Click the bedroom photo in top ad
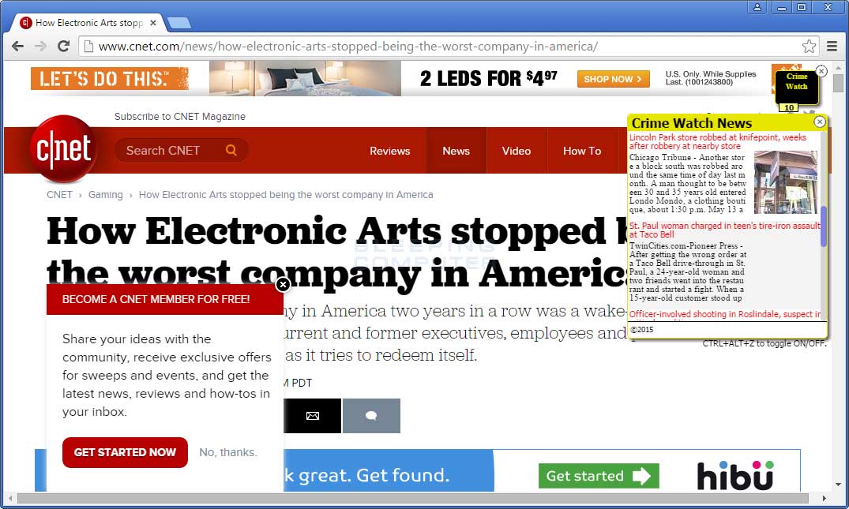The image size is (849, 509). [306, 78]
